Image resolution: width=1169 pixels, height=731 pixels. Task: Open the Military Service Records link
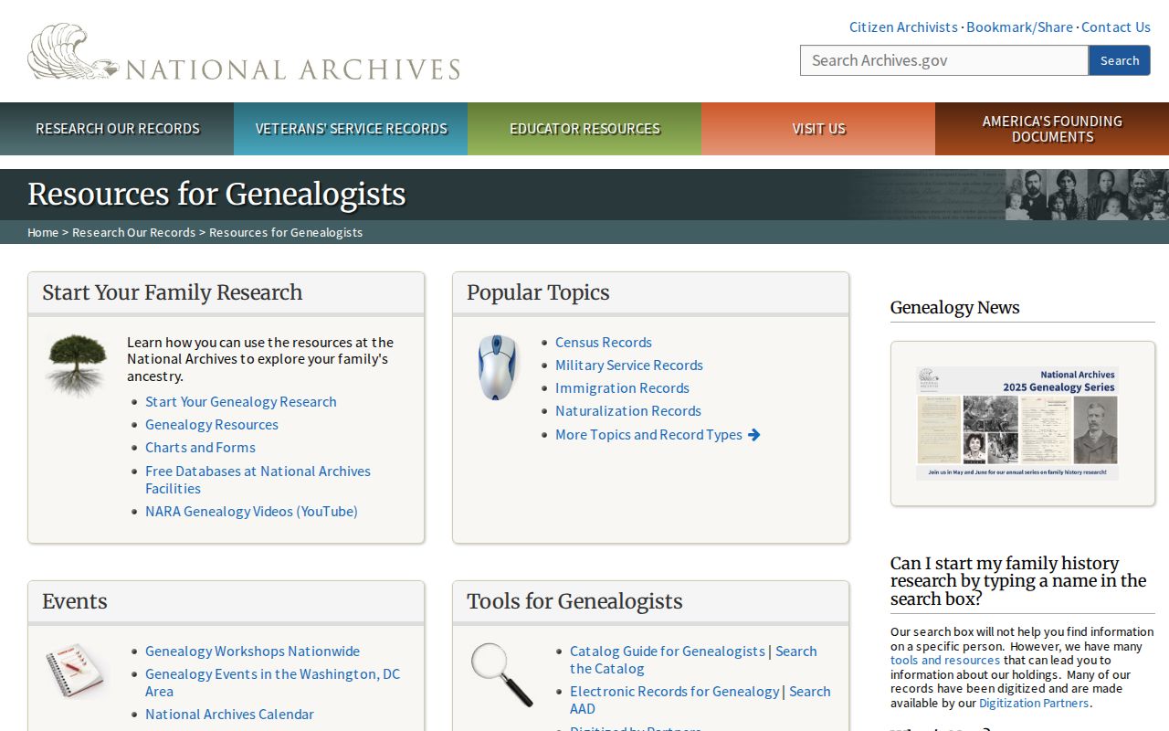[x=629, y=365]
